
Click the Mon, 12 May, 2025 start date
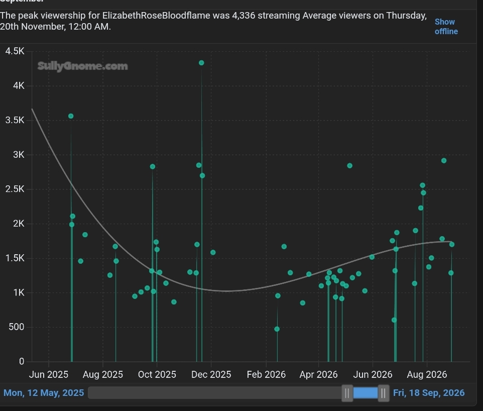[x=44, y=393]
